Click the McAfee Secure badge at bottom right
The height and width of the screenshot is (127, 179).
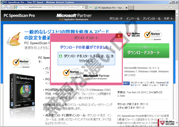(x=167, y=123)
